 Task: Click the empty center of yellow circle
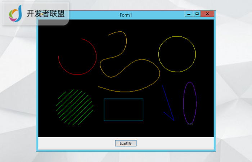[177, 54]
